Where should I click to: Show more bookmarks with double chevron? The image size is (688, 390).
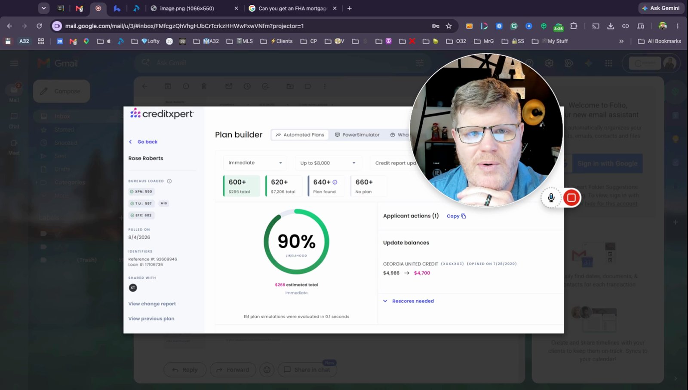click(x=621, y=41)
